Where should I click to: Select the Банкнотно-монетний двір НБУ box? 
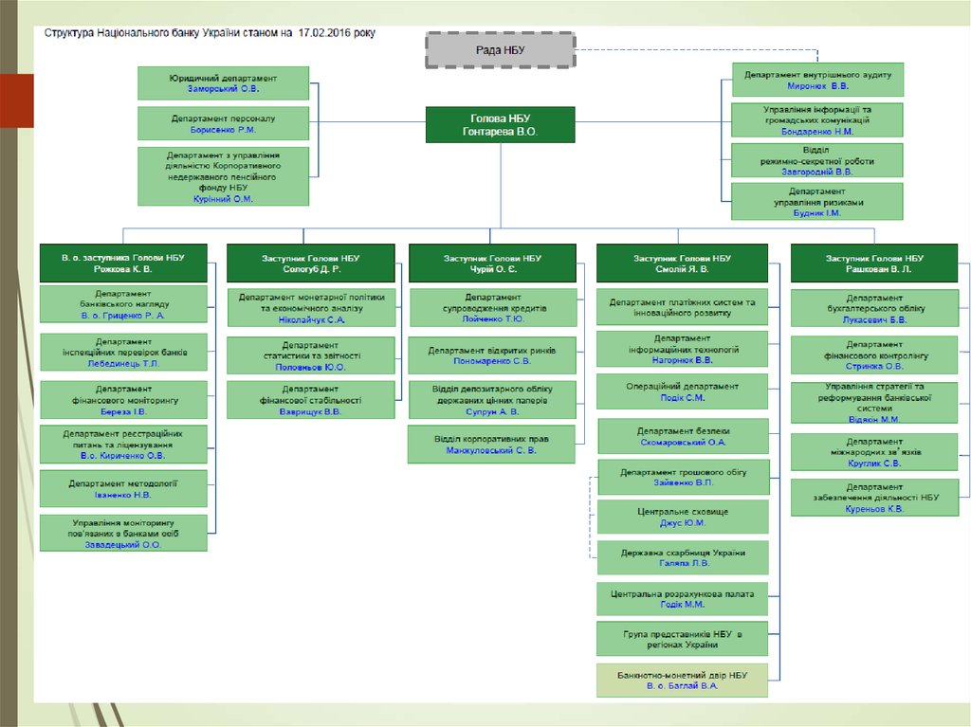pos(682,680)
